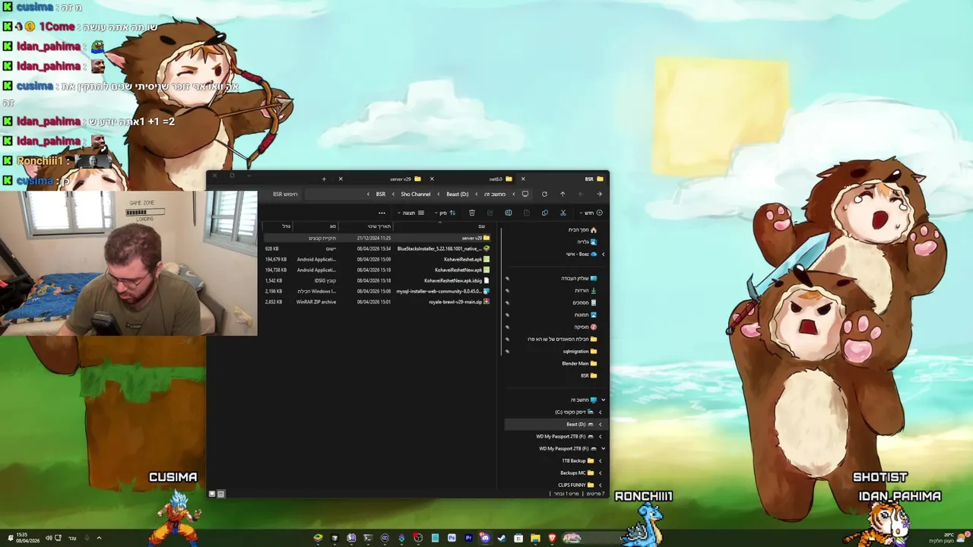The image size is (973, 547).
Task: Open the three-dots See more menu
Action: tap(382, 213)
